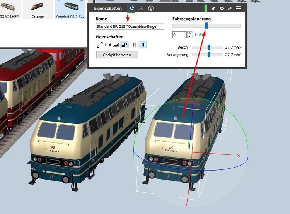Click the Beschl. value 27,7 m/s²
The width and height of the screenshot is (290, 214).
tap(233, 47)
